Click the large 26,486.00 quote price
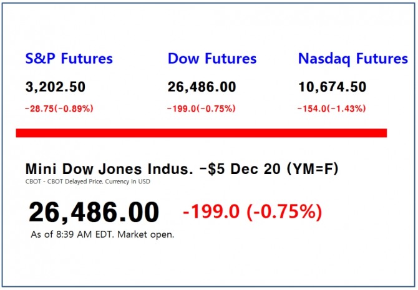Screen dimensions: 418x290 (94, 213)
